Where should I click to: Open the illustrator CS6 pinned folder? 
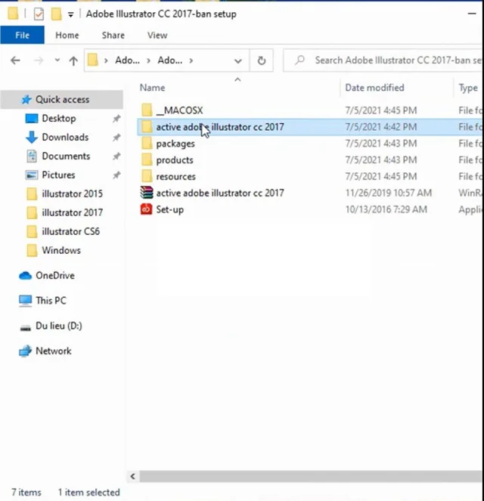(70, 231)
